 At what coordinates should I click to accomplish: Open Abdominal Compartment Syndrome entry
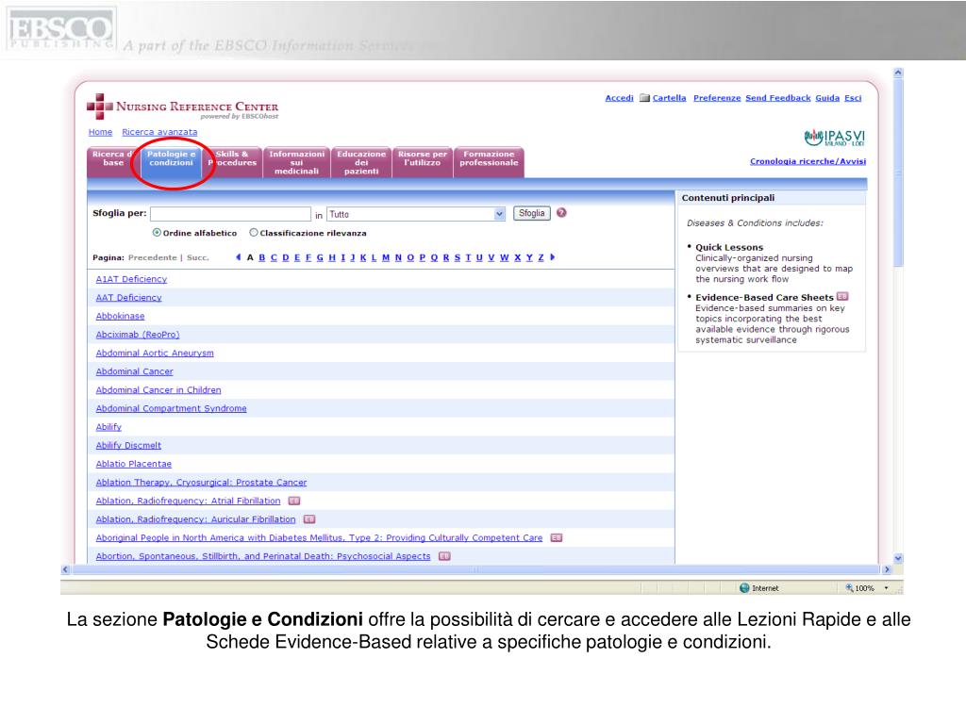tap(172, 409)
